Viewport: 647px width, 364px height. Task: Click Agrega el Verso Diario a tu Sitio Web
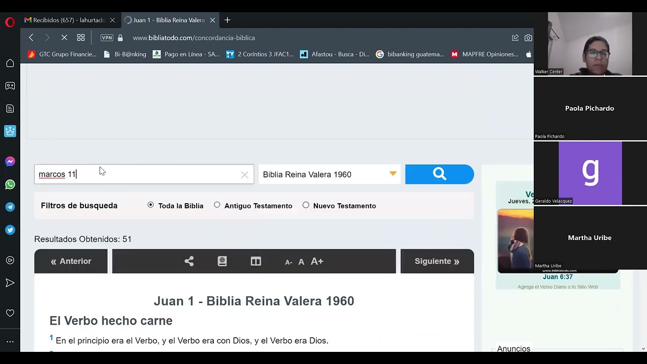pyautogui.click(x=558, y=287)
